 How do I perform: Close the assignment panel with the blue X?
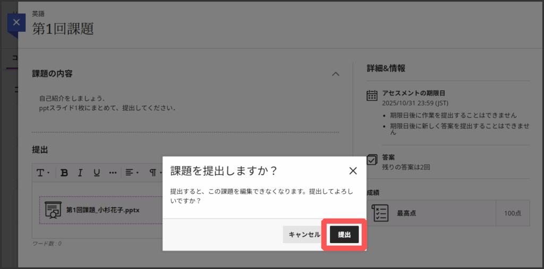[x=16, y=22]
